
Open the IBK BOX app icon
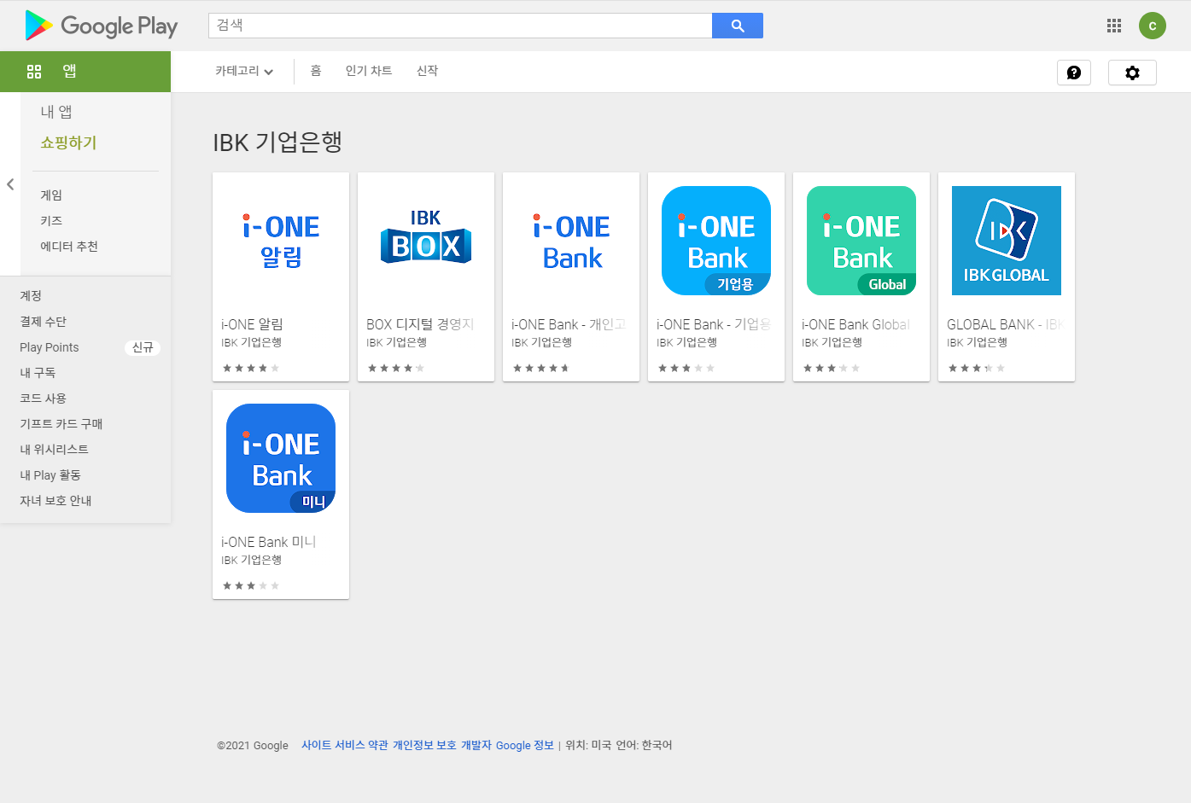(x=426, y=241)
